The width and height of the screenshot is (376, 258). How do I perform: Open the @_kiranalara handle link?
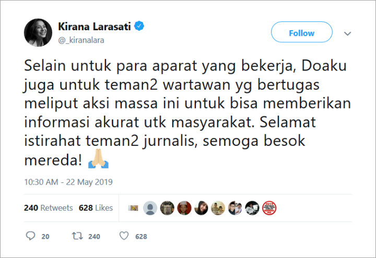pyautogui.click(x=81, y=40)
